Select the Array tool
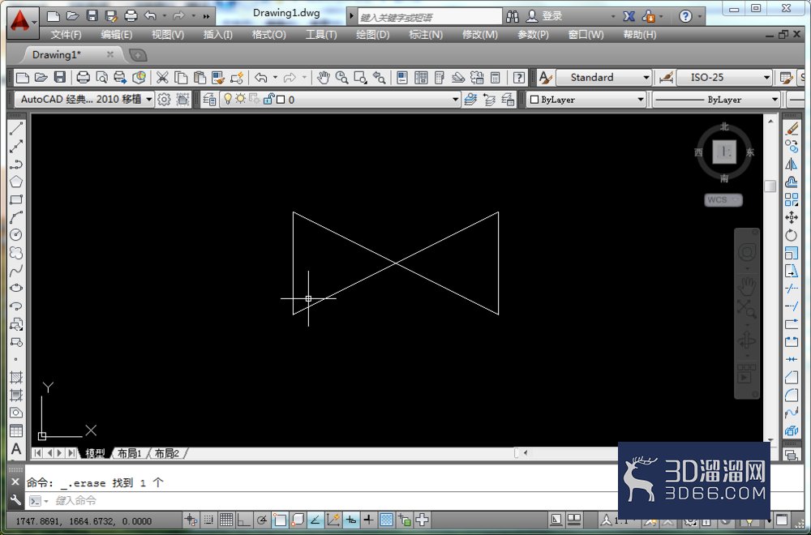This screenshot has height=535, width=811. [792, 199]
